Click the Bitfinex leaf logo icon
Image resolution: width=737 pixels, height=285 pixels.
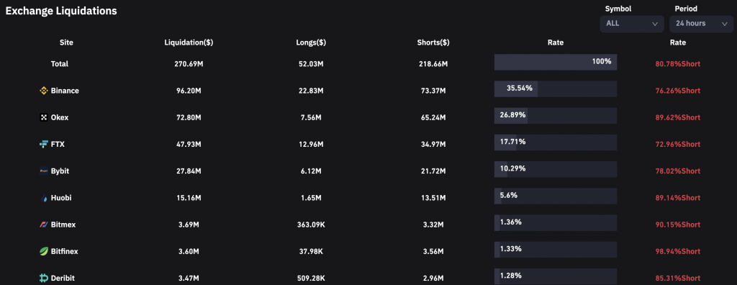point(44,252)
